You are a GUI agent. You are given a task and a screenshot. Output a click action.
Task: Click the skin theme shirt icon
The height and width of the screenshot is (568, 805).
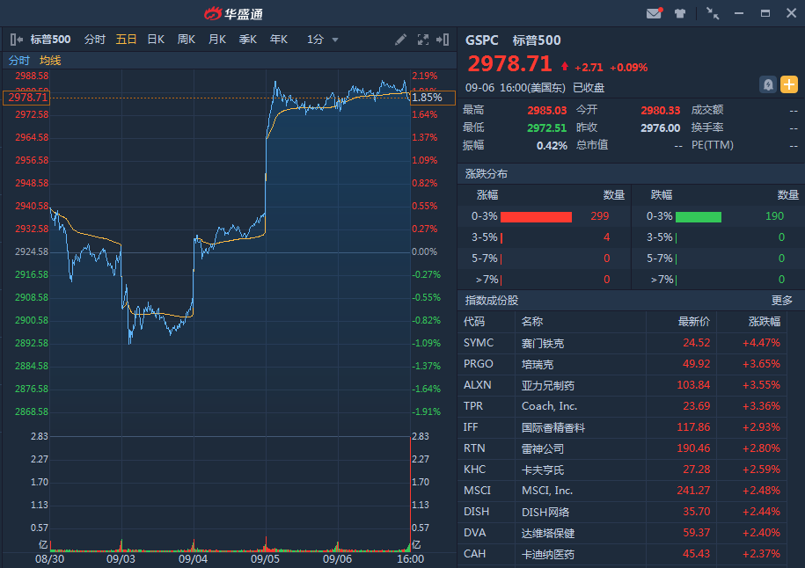680,13
